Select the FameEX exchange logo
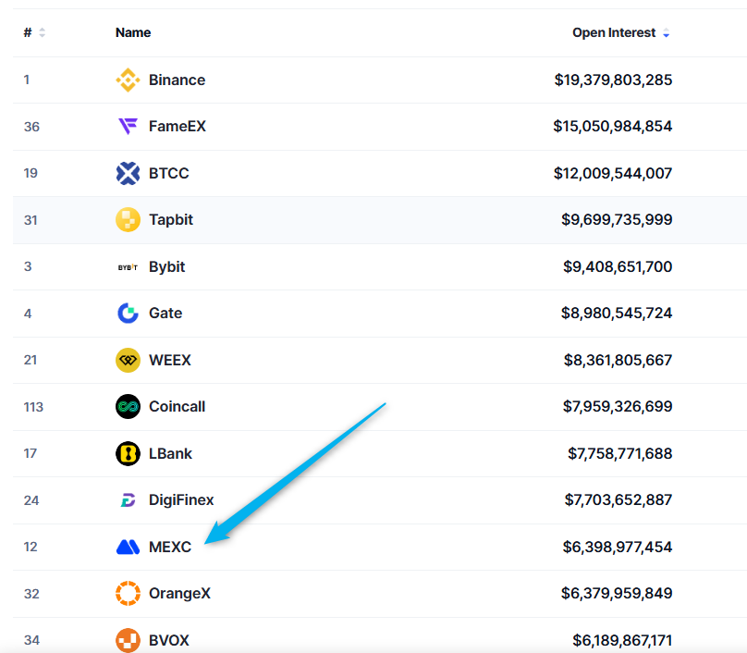 click(128, 126)
